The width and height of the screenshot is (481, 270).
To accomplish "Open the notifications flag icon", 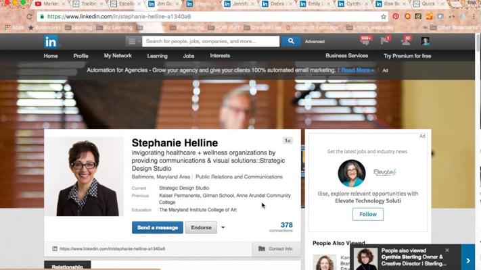I will [x=386, y=40].
